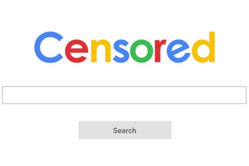
Task: Click the gray rectangular button below search box
Action: (125, 130)
